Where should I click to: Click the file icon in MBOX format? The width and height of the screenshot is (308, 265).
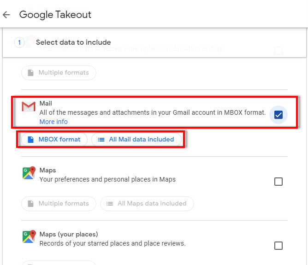31,139
